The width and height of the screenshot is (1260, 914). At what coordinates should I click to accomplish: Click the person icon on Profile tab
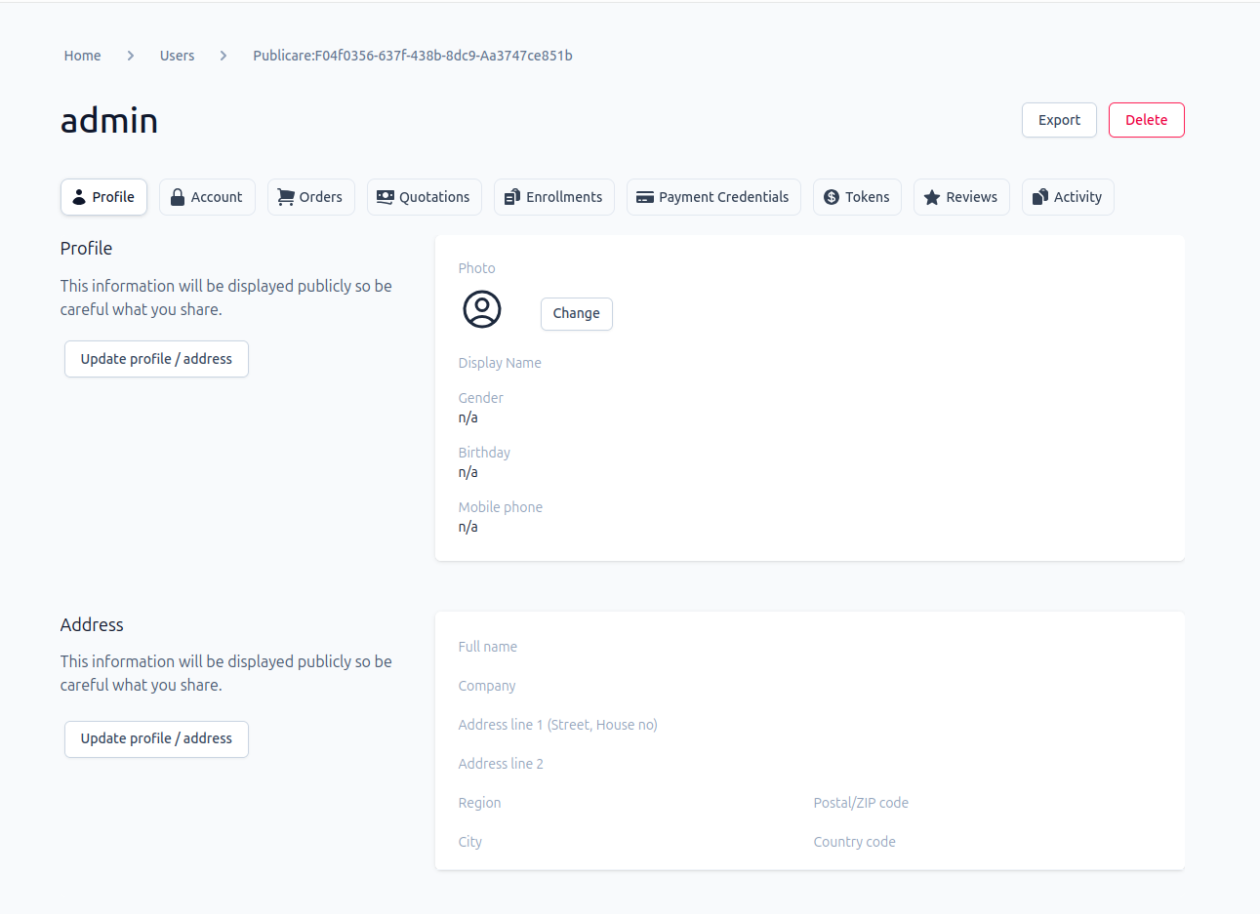(x=79, y=197)
